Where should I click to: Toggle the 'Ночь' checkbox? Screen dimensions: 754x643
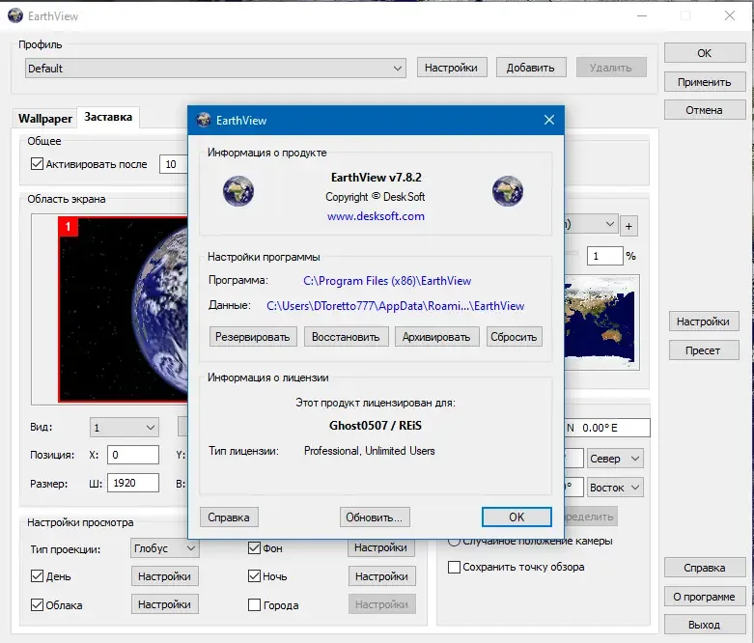pos(254,576)
